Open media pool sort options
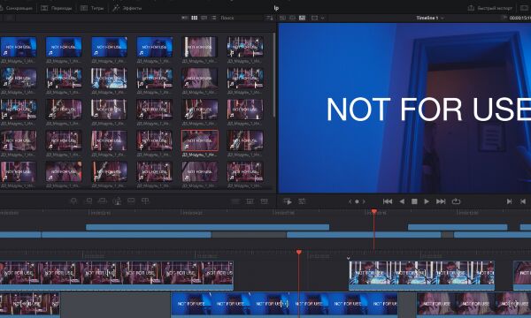531x318 pixels. pos(270,18)
